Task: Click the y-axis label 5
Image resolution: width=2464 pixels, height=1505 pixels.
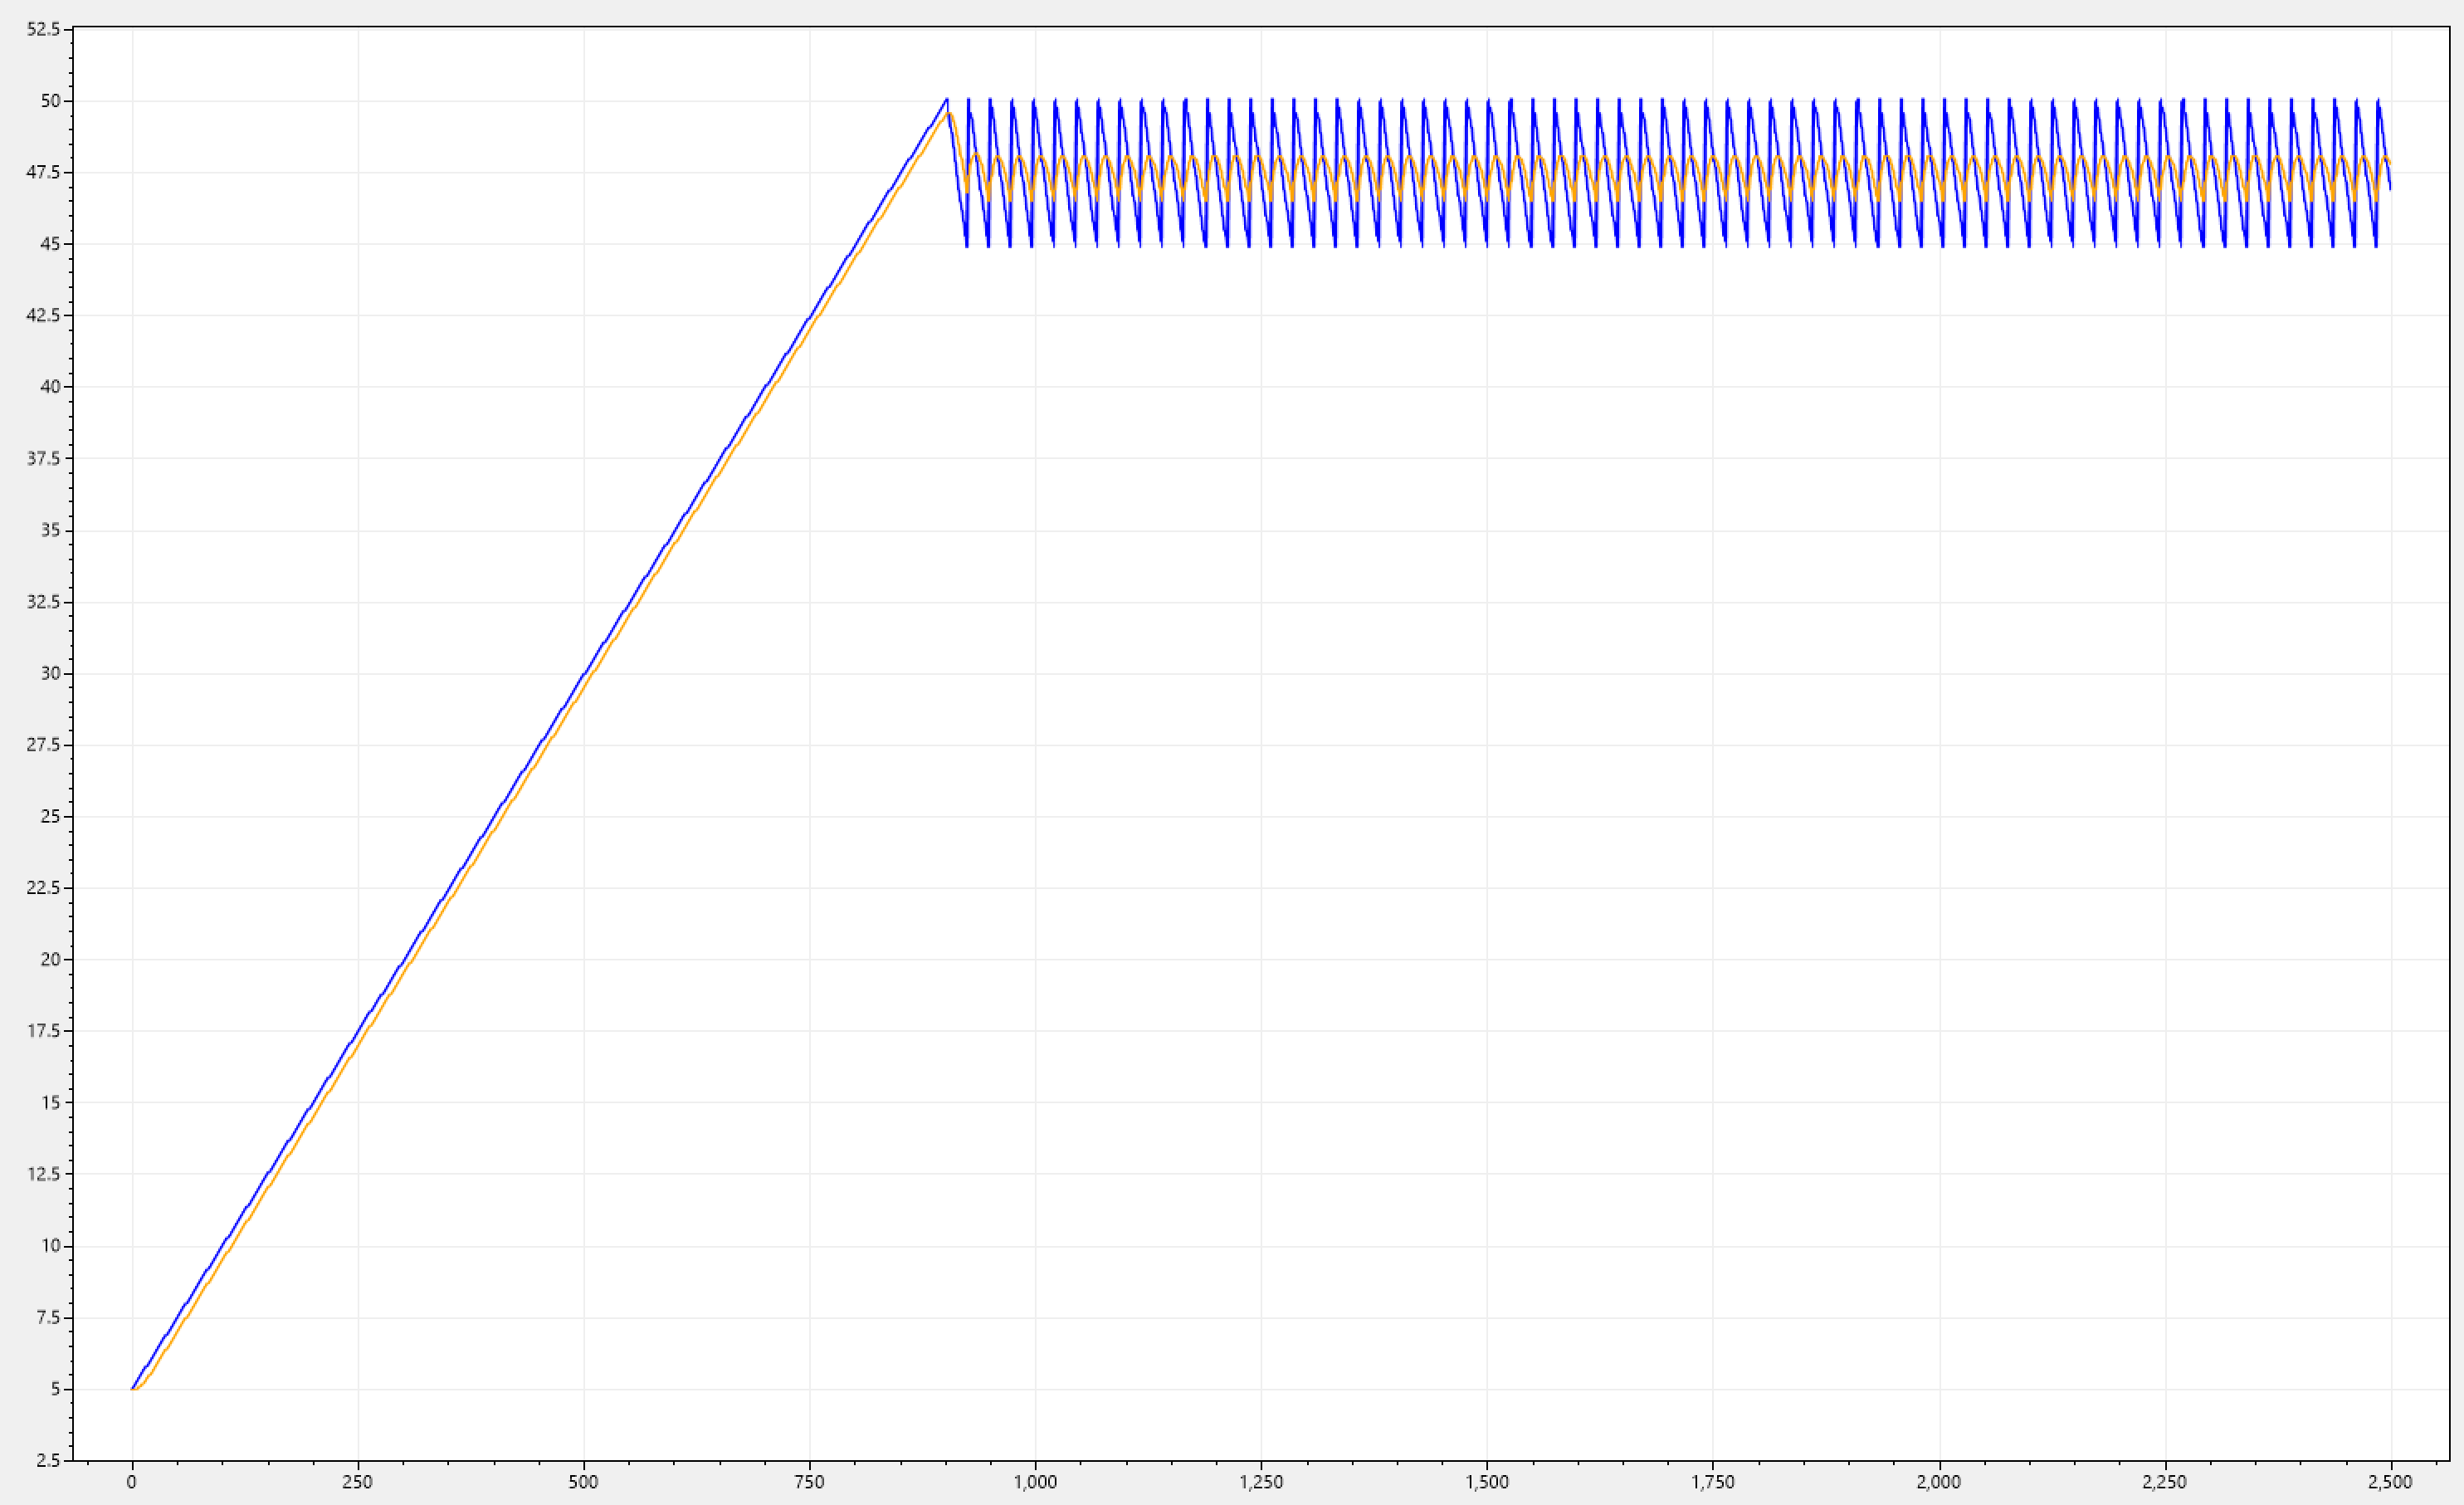Action: coord(55,1389)
